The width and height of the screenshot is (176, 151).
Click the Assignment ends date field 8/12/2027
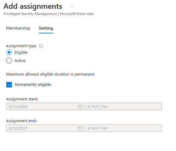44,128
